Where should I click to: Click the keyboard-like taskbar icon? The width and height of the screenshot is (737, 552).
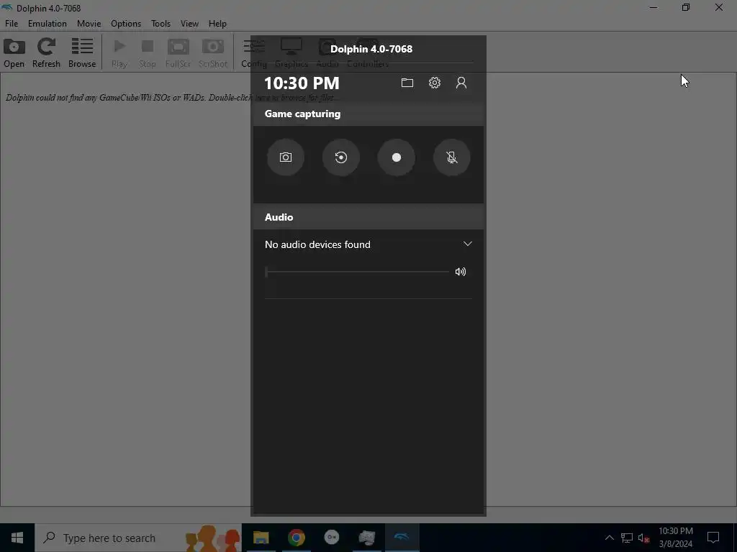click(x=366, y=538)
